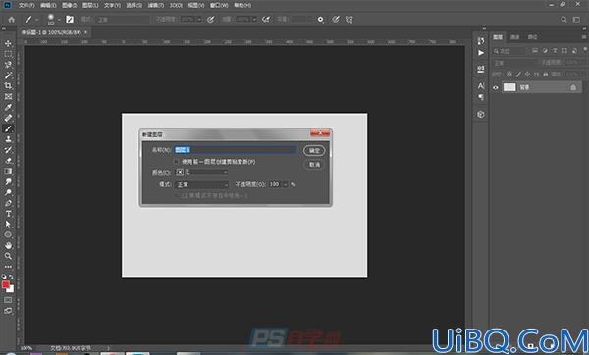Select the Path Selection tool
Viewport: 589px width, 355px height.
pyautogui.click(x=8, y=224)
